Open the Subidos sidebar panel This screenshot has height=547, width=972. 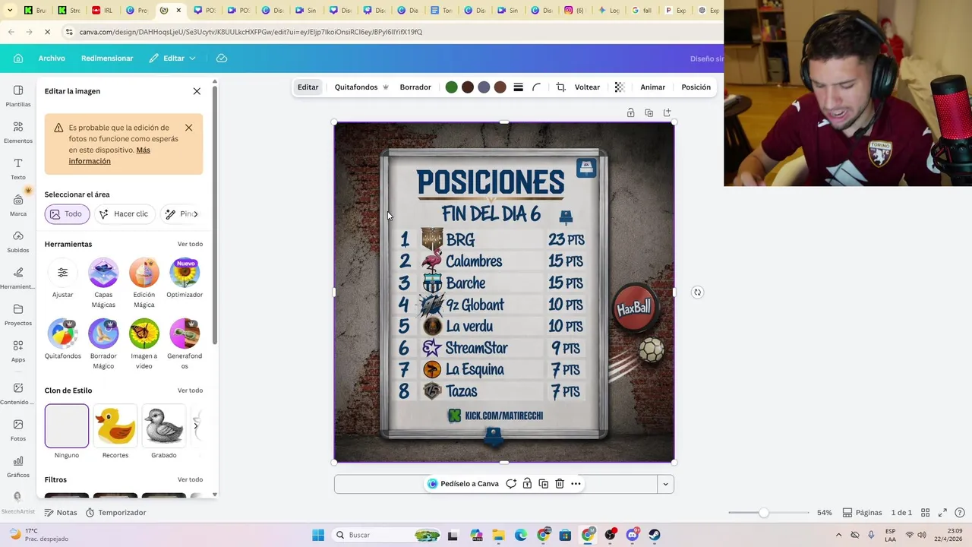click(18, 242)
